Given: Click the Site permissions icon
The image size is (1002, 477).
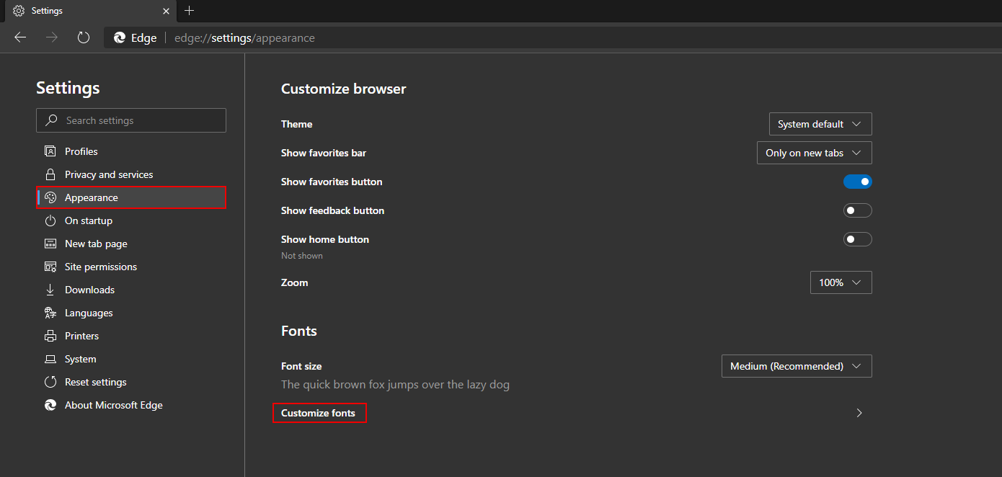Looking at the screenshot, I should point(50,267).
